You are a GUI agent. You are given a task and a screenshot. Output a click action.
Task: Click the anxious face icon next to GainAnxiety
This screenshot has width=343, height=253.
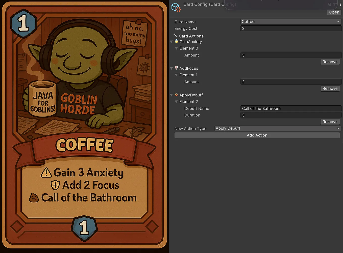tap(176, 41)
